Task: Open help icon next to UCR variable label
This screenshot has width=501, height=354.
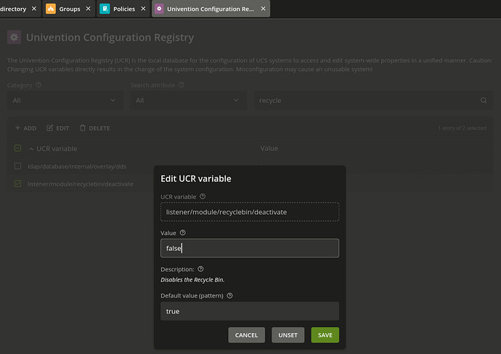Action: point(203,197)
